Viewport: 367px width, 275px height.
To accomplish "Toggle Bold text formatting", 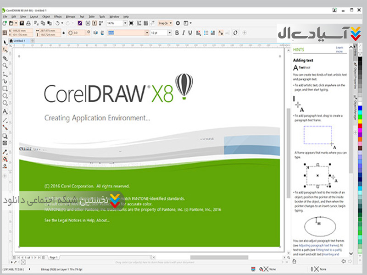I will (177, 33).
